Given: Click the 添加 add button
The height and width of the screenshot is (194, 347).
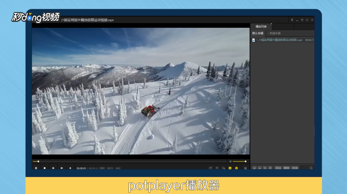Looking at the screenshot, I should tap(278, 168).
